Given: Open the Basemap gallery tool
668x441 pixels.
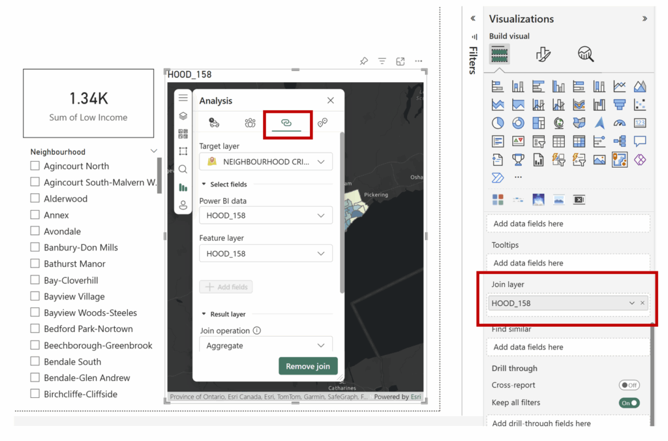Looking at the screenshot, I should point(183,134).
